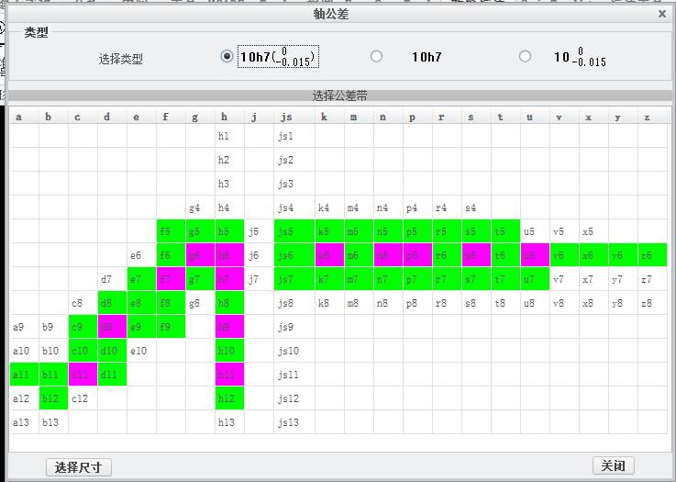This screenshot has width=676, height=482.
Task: Select the c8 cell
Action: 83,303
